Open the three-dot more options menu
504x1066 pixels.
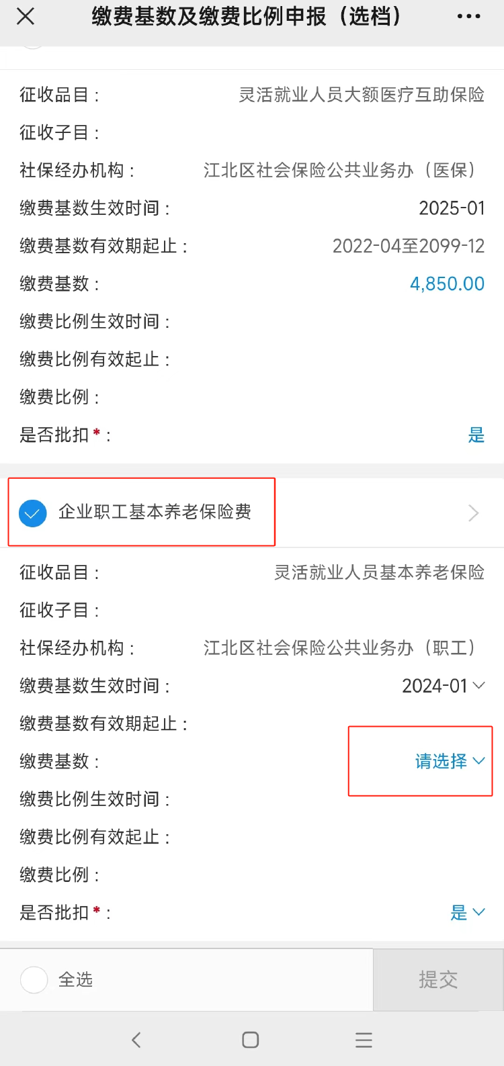click(468, 17)
